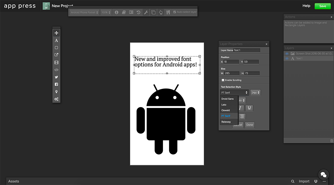This screenshot has width=334, height=185.
Task: Select the video film strip tool
Action: [56, 62]
